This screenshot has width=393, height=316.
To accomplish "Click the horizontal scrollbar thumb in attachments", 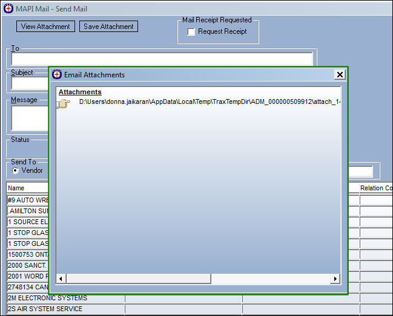I will tap(139, 279).
